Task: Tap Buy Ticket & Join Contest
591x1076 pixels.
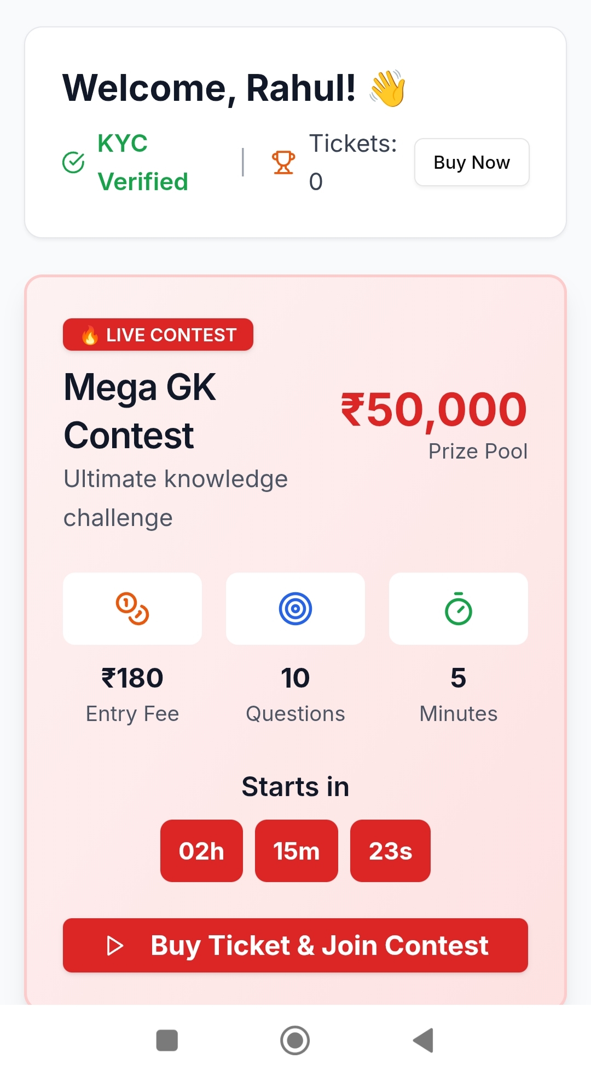Action: tap(296, 946)
